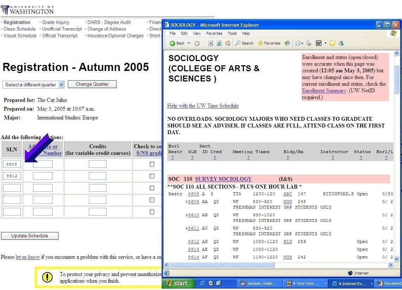Open Favorites star in the IE toolbar
Viewport: 402px width, 290px height.
pos(269,43)
